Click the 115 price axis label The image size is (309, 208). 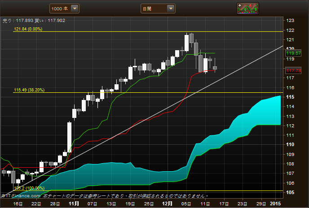290,97
